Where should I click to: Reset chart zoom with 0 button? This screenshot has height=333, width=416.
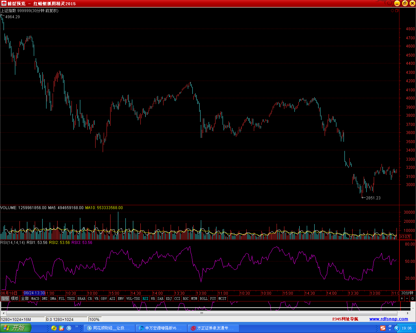coord(412,299)
